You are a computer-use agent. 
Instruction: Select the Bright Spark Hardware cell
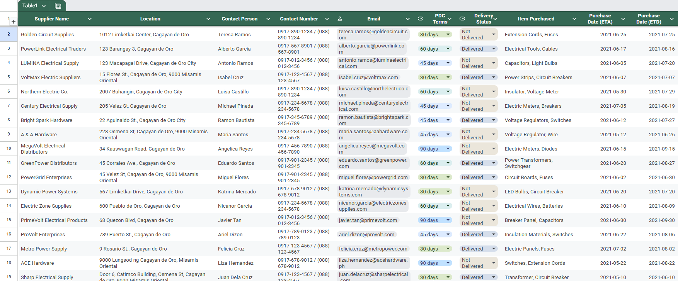pos(57,120)
